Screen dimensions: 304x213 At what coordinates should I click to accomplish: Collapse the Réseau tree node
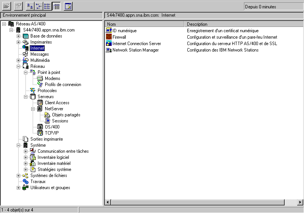[19, 66]
